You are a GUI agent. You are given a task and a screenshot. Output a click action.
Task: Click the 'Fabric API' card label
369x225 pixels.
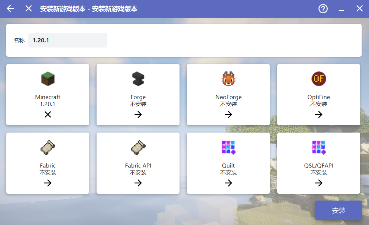[138, 165]
